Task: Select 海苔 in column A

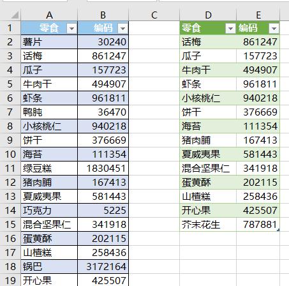Action: pos(49,154)
